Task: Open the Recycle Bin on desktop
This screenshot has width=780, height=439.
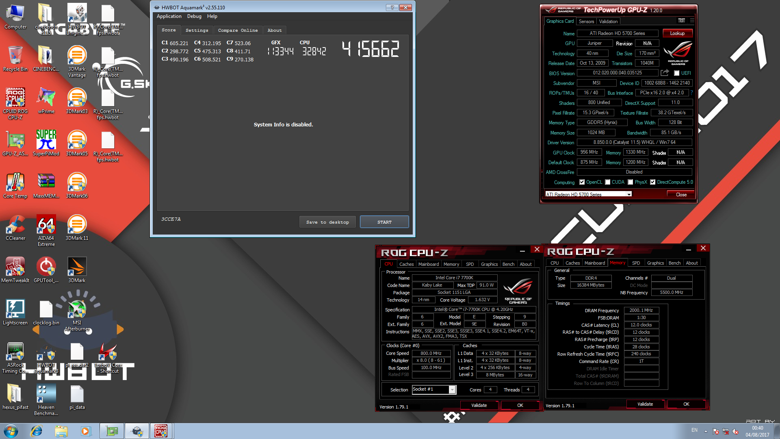Action: click(x=15, y=59)
